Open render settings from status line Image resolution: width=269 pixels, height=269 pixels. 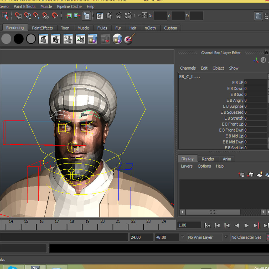click(x=128, y=16)
